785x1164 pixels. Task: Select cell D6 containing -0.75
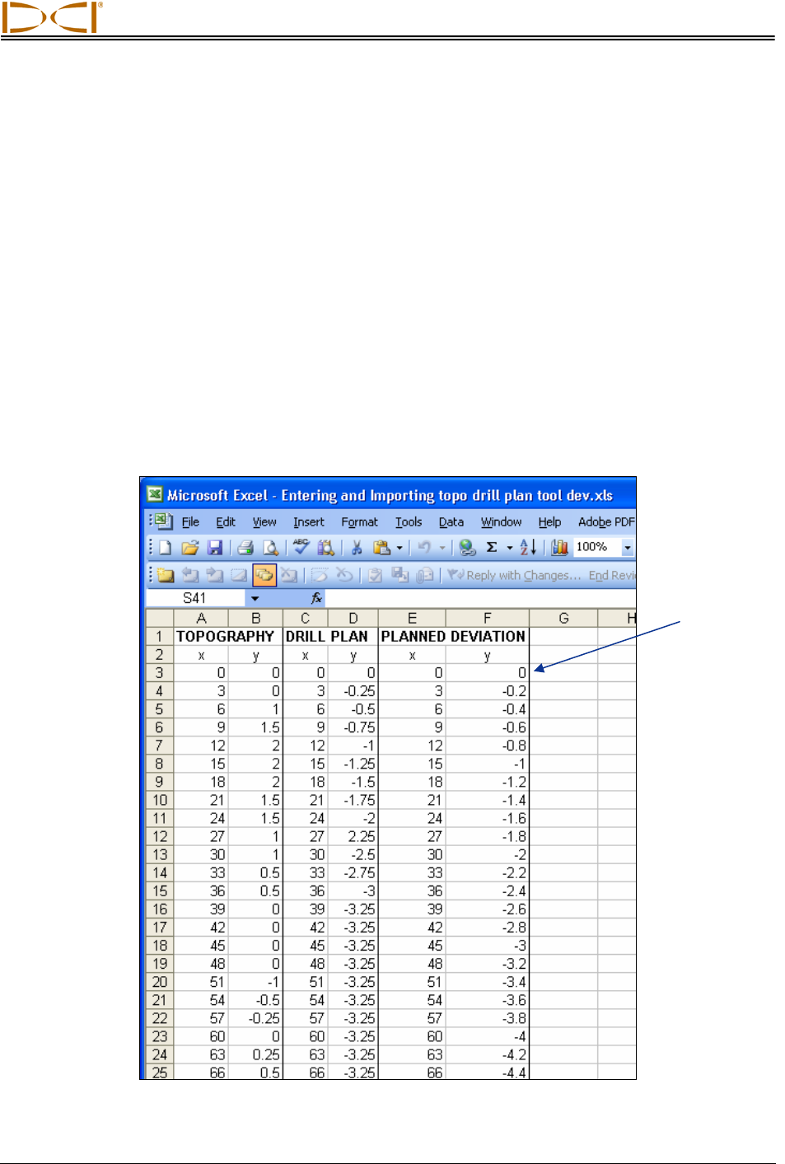click(x=353, y=727)
